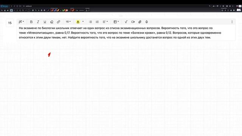Select the hand pan tool

[x=5, y=10]
